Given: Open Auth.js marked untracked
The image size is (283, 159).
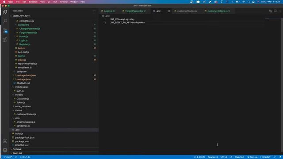Looking at the screenshot, I should (x=22, y=56).
